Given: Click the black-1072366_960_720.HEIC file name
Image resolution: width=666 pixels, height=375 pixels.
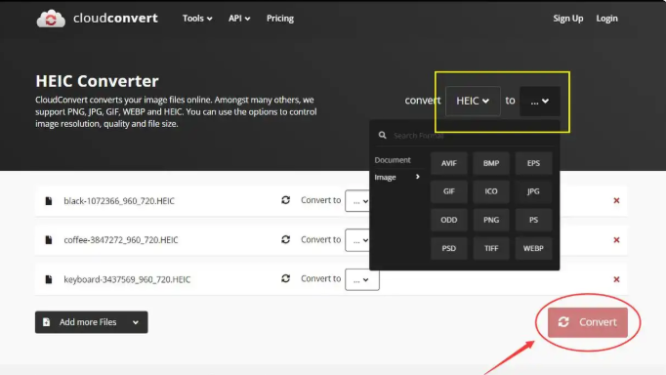Looking at the screenshot, I should (x=119, y=201).
